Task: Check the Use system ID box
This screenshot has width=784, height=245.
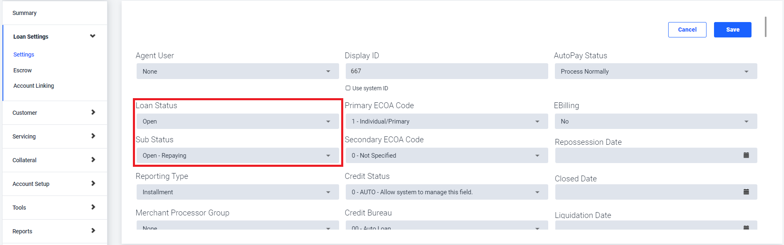Action: pyautogui.click(x=348, y=88)
